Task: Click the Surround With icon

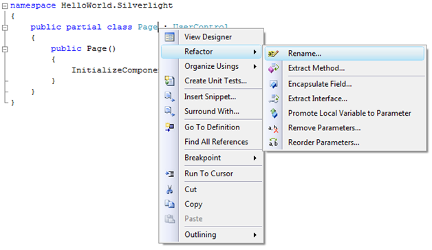Action: click(169, 112)
